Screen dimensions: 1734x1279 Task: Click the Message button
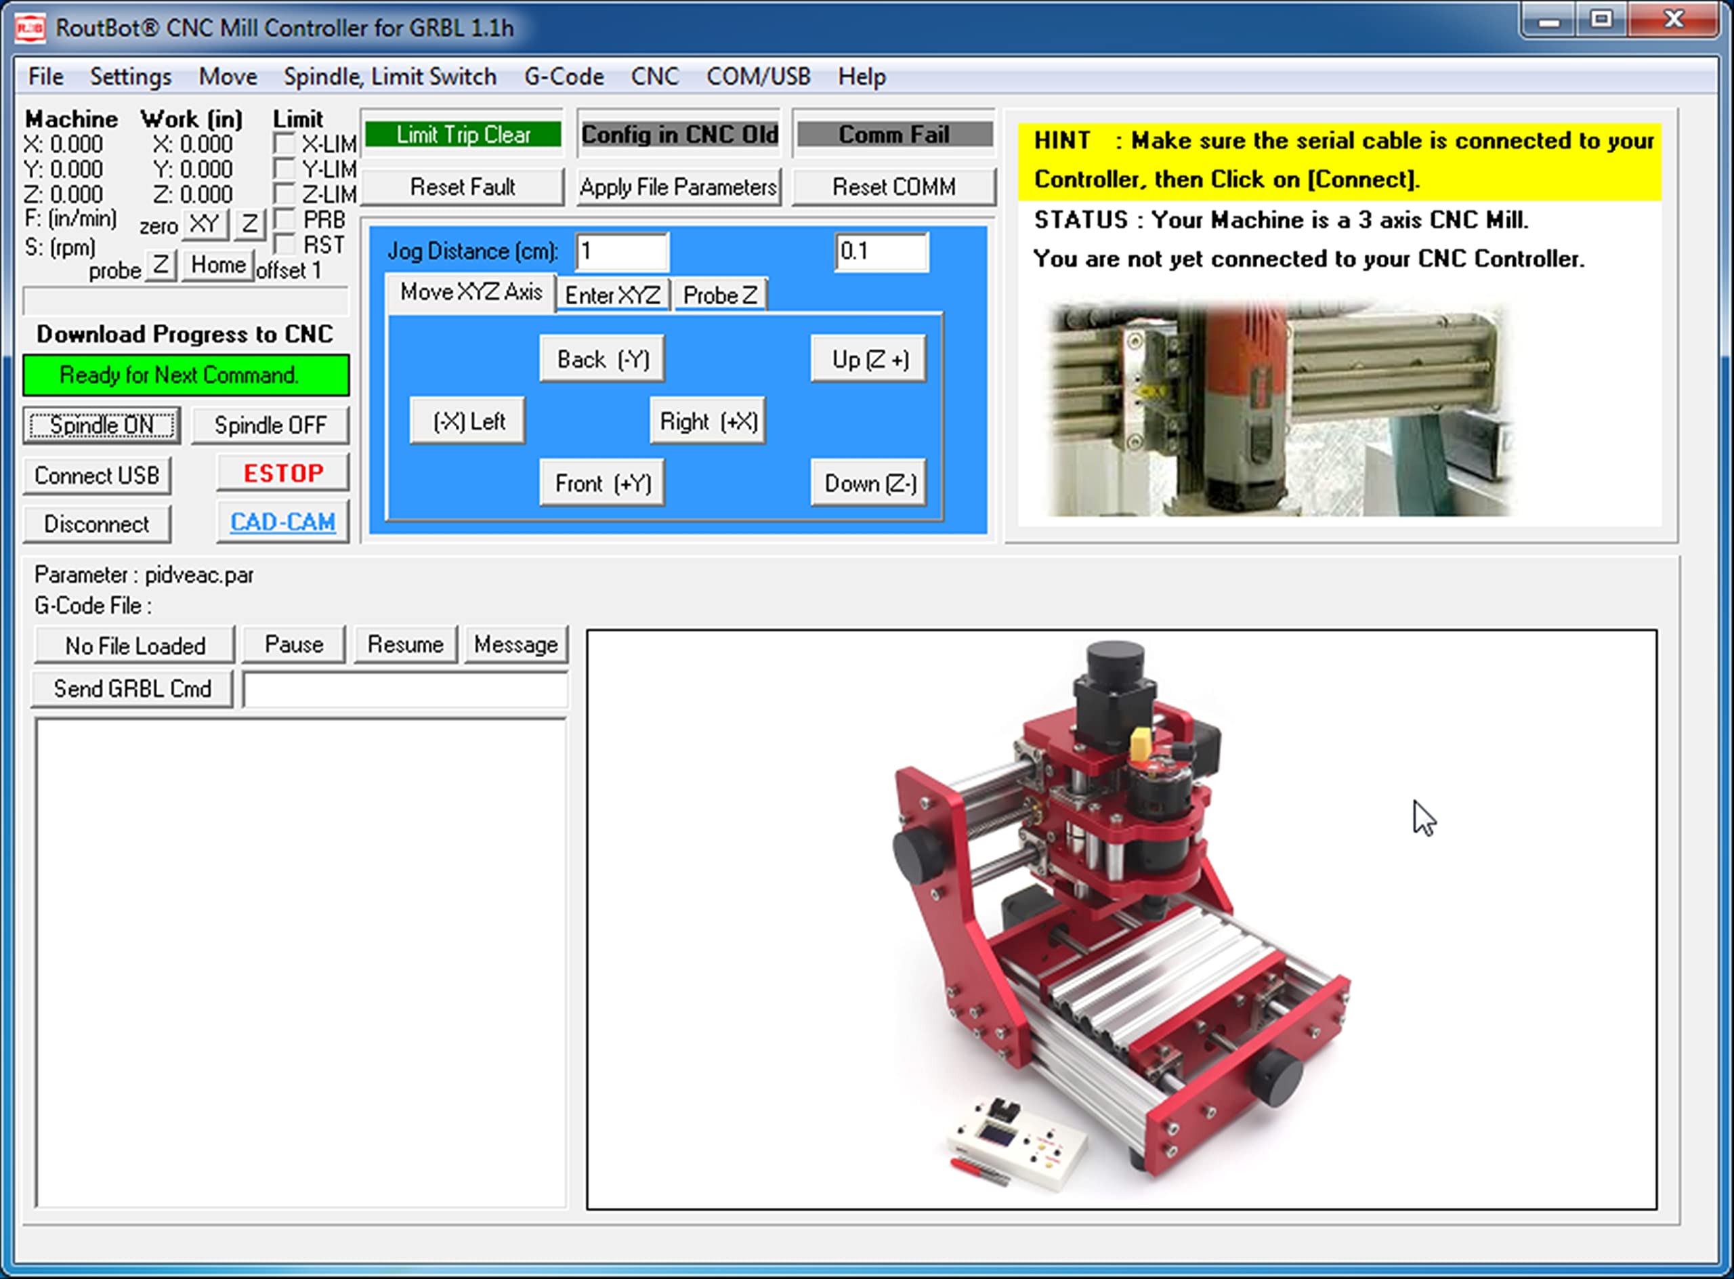pos(516,644)
